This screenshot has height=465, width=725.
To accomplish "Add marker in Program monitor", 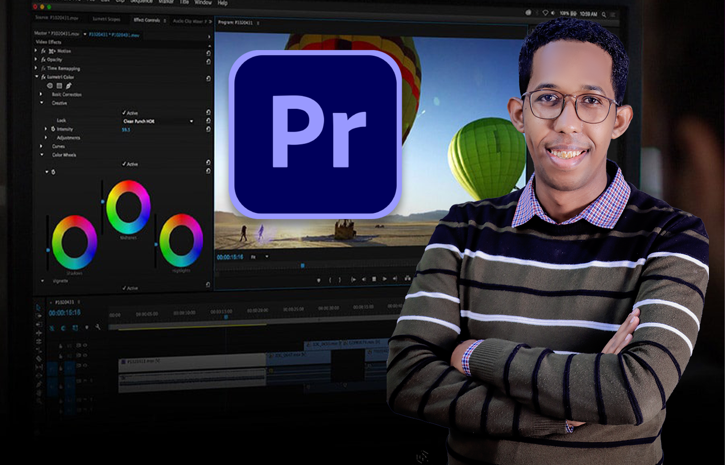I will tap(319, 280).
